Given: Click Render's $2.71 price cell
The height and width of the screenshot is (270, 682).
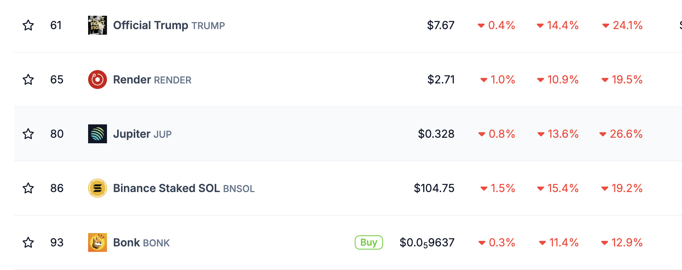Looking at the screenshot, I should tap(441, 80).
